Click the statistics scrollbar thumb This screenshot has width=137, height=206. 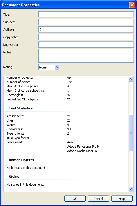click(x=131, y=133)
